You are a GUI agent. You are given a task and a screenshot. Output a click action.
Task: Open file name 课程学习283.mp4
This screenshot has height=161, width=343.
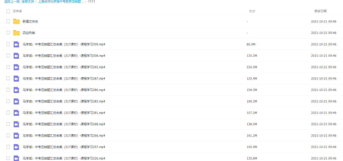click(x=64, y=101)
